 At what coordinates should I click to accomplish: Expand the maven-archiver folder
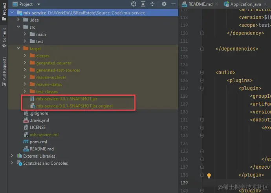(x=25, y=77)
